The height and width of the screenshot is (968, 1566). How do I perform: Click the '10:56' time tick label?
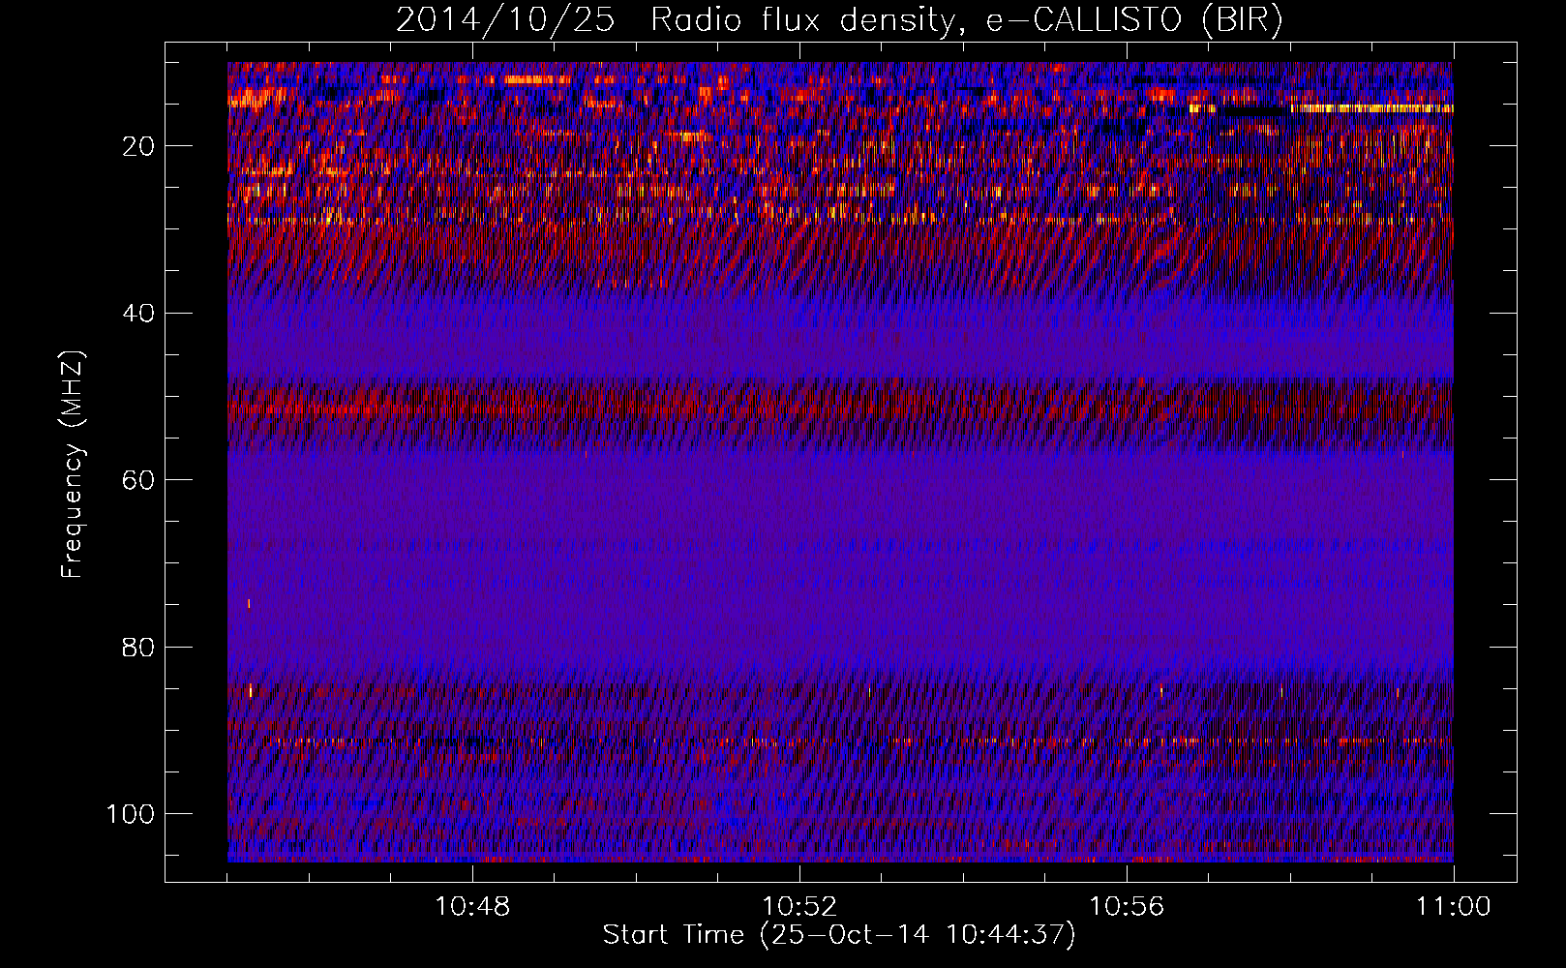1127,907
